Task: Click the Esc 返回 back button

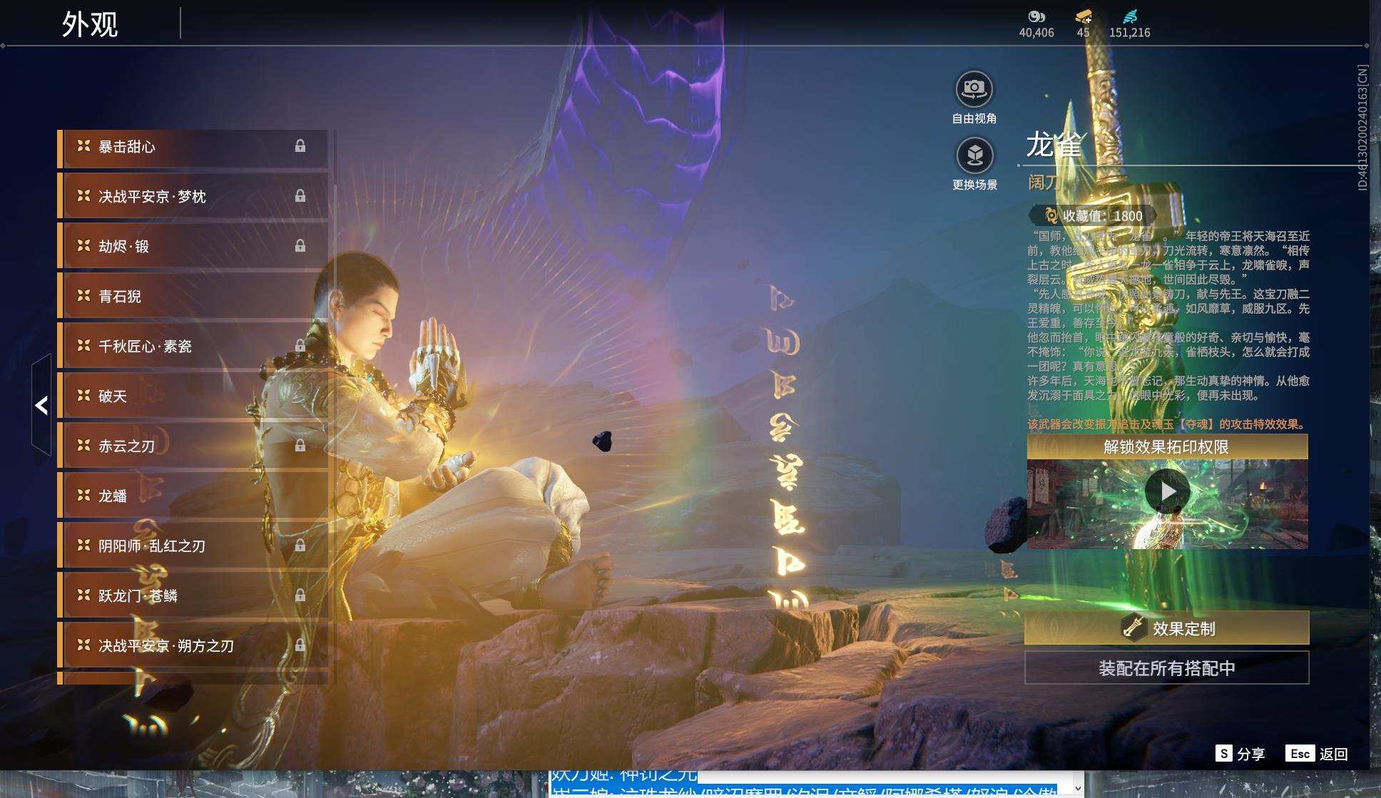Action: pos(1317,754)
